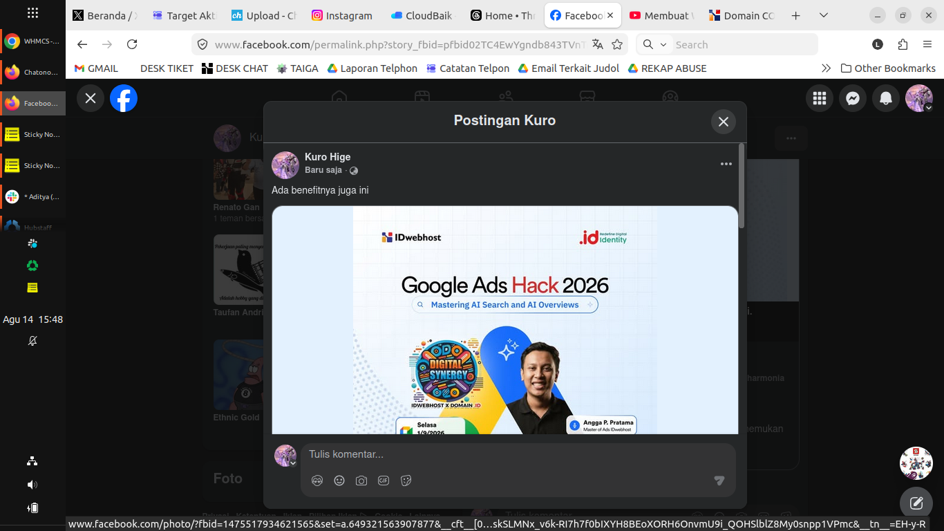Click the post audience privacy icon

pos(354,171)
